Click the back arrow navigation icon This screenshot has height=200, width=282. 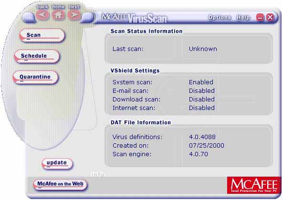click(42, 15)
